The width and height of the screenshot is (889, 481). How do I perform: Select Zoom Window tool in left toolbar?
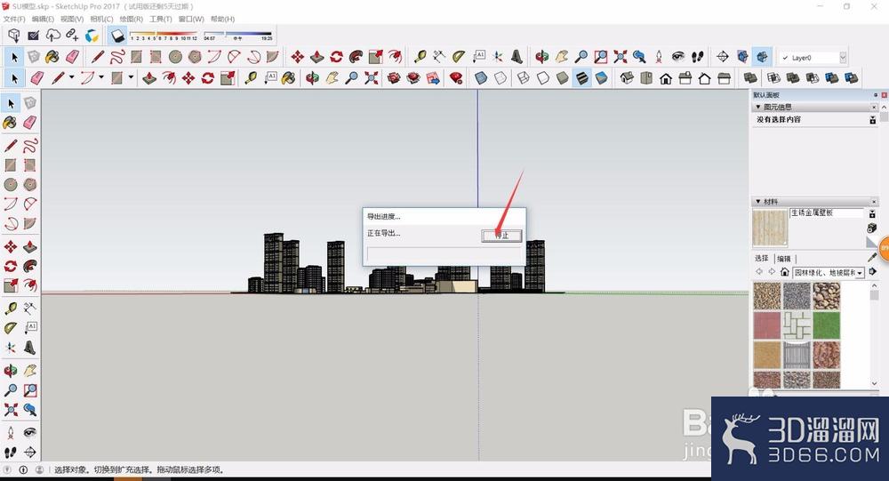[30, 390]
